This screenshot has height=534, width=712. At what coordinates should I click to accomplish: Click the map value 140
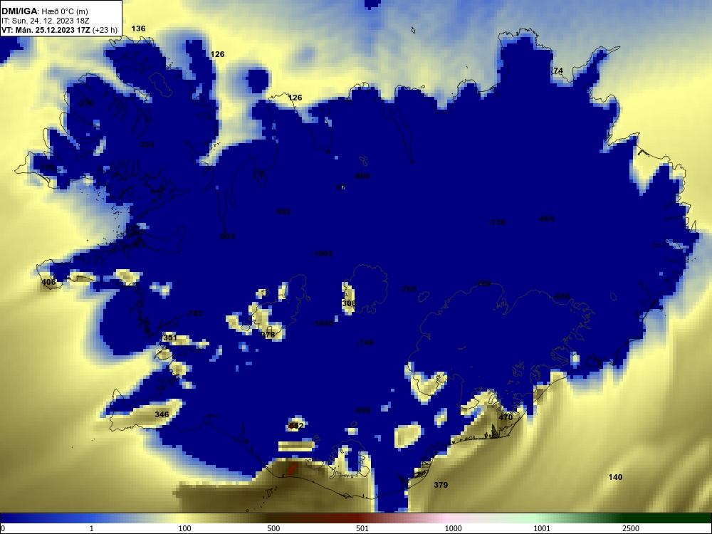coord(615,477)
